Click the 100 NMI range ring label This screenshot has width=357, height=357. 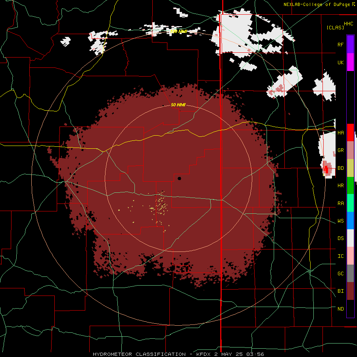coord(178,31)
